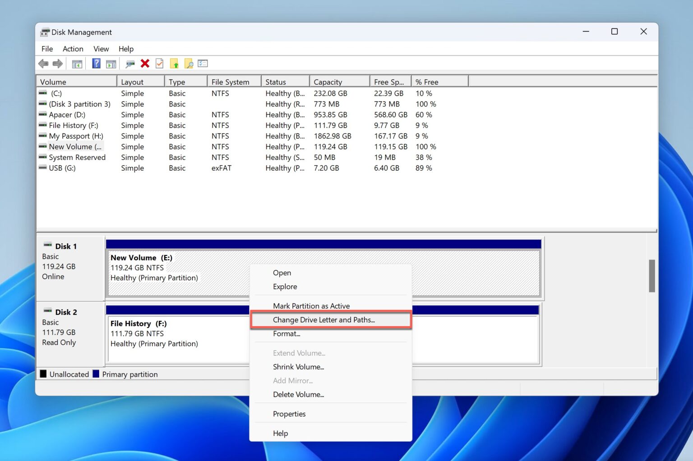Image resolution: width=693 pixels, height=461 pixels.
Task: Click the Free Space column header
Action: (389, 82)
